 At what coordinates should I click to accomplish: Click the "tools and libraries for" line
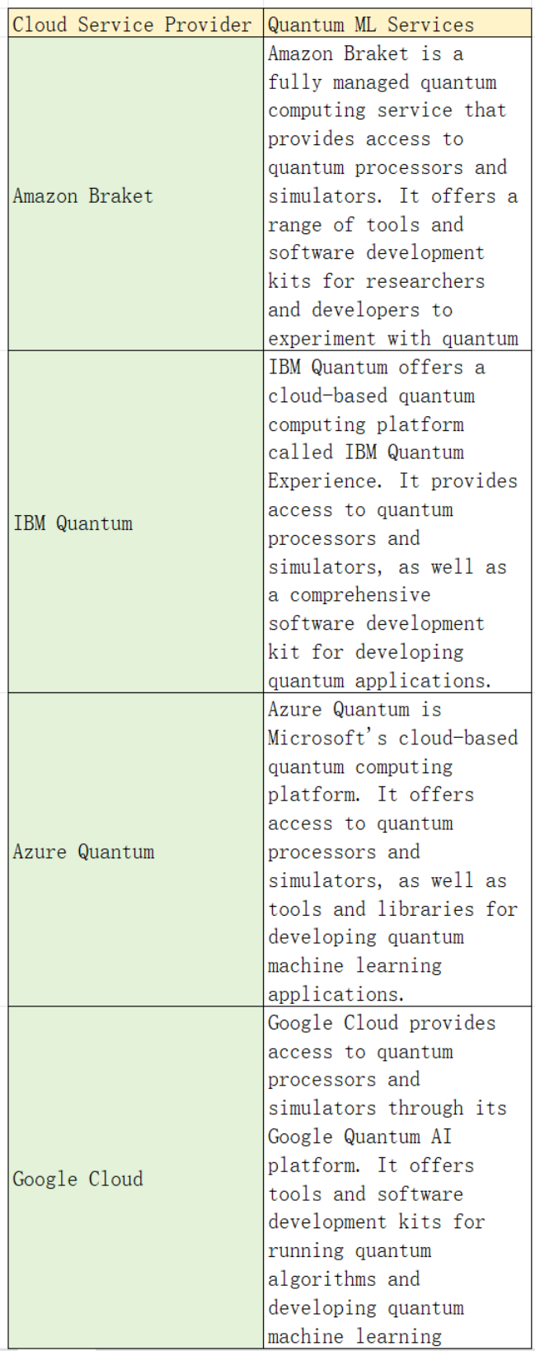pyautogui.click(x=393, y=909)
